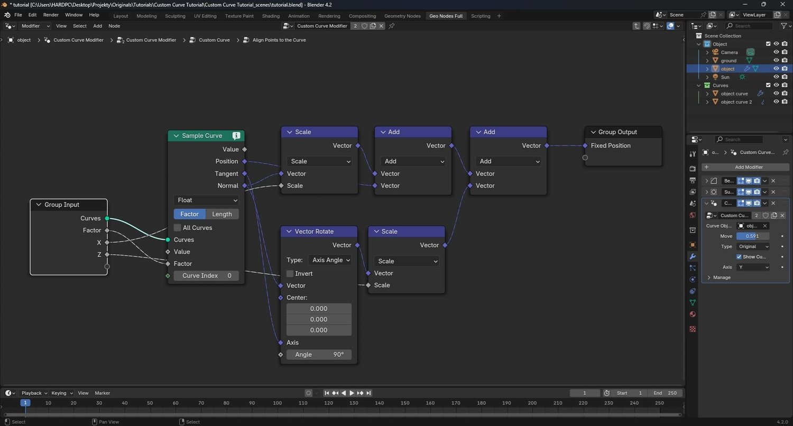Open the Render Properties tab in Properties editor
The width and height of the screenshot is (793, 426).
pos(693,167)
